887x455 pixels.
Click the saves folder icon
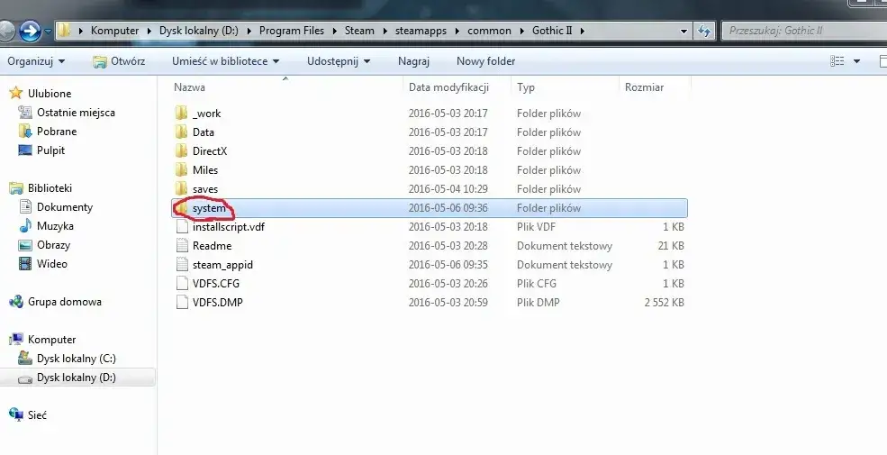tap(181, 189)
